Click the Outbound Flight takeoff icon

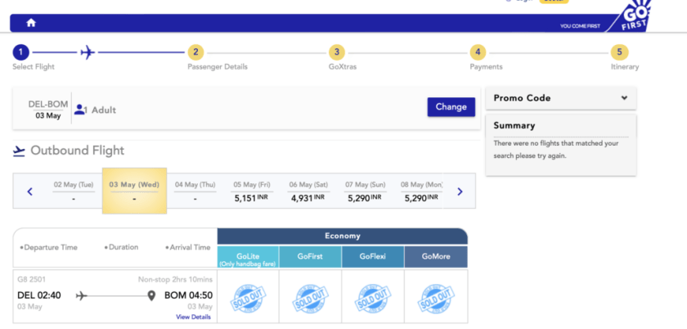coord(19,151)
